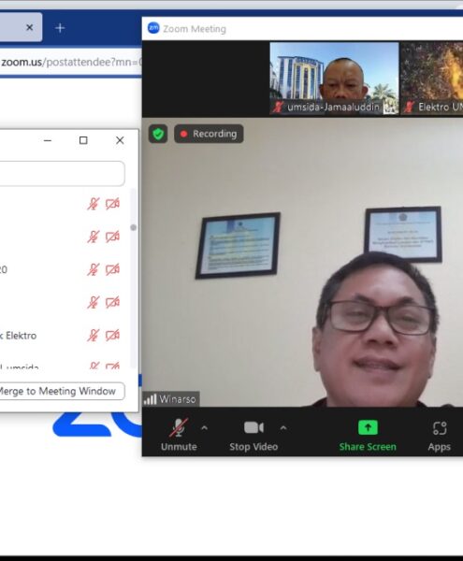Close the current browser tab
463x561 pixels.
[30, 27]
